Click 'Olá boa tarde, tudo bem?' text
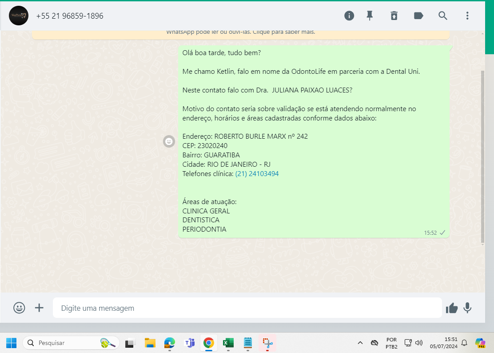The width and height of the screenshot is (494, 353). [x=222, y=53]
